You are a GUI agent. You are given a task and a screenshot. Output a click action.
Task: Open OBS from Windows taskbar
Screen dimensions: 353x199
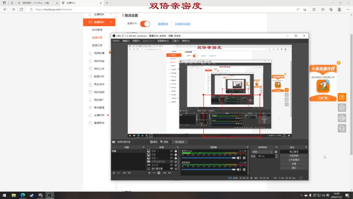coord(50,195)
